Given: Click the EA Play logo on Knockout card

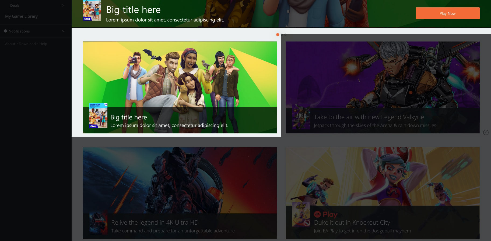Looking at the screenshot, I should [x=325, y=214].
